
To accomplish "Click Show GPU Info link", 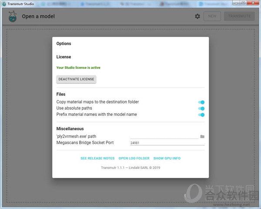I will coord(167,158).
